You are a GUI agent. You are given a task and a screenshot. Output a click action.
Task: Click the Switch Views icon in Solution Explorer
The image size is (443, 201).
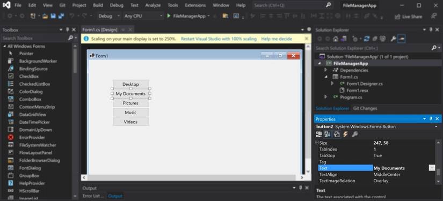tap(344, 39)
